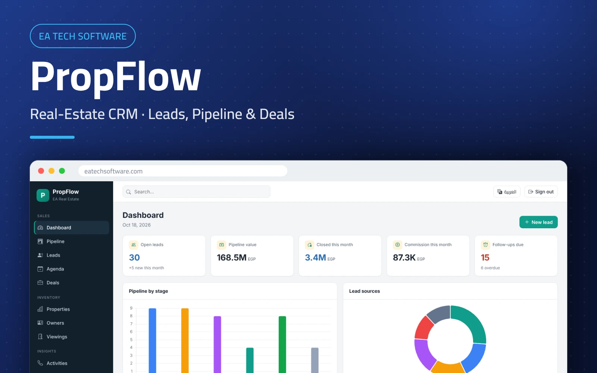Viewport: 597px width, 373px height.
Task: Click the 3.4M closed this month value
Action: point(316,257)
